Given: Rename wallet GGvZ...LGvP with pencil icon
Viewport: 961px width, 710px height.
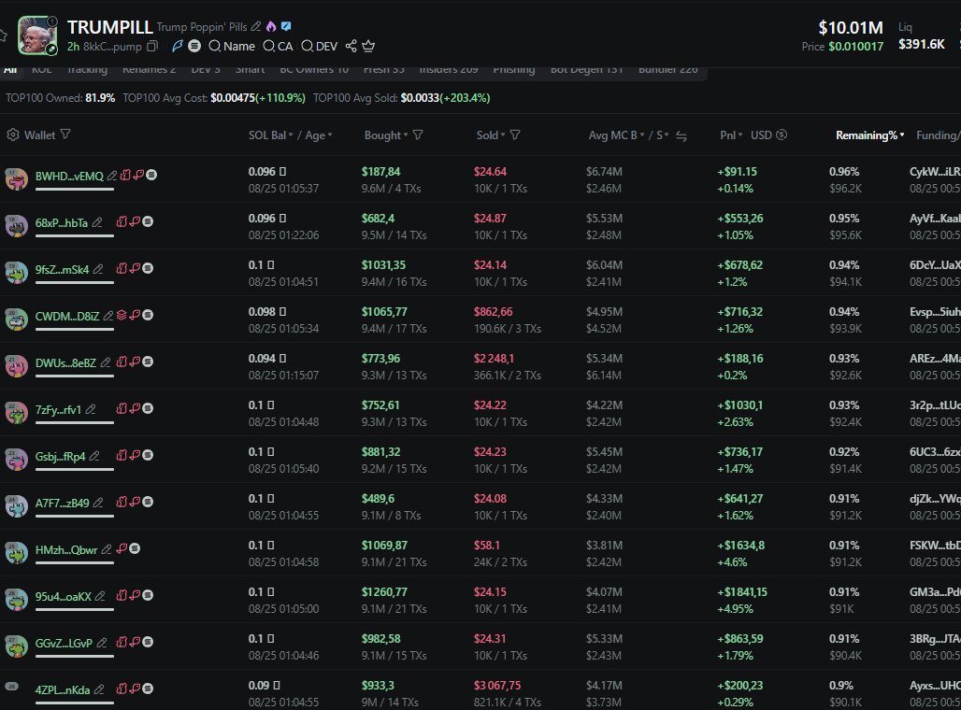Looking at the screenshot, I should [102, 643].
